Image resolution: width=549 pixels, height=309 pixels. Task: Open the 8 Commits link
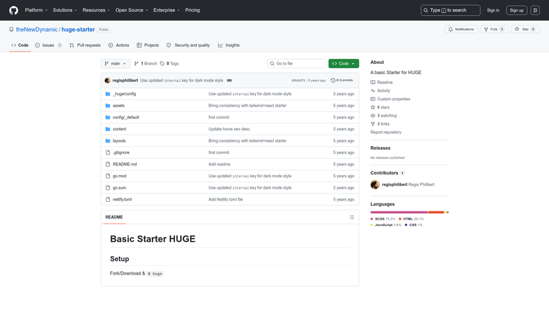[x=342, y=80]
